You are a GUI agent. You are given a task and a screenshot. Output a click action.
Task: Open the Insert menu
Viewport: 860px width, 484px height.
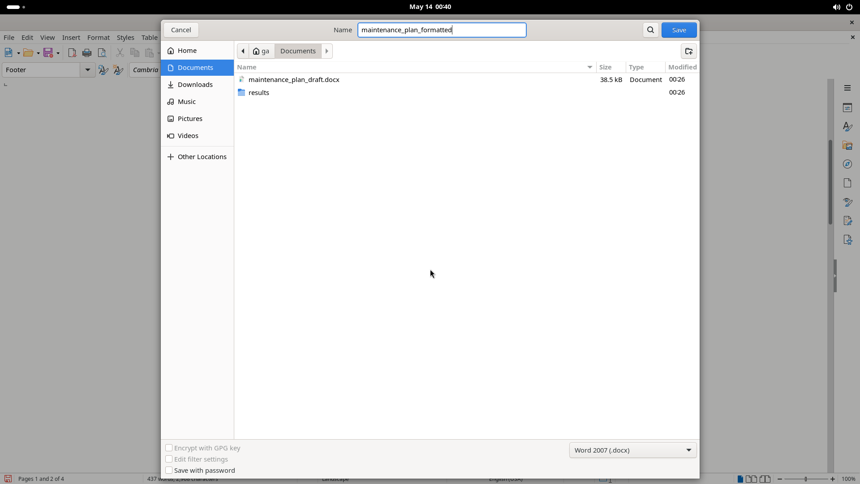pos(71,38)
